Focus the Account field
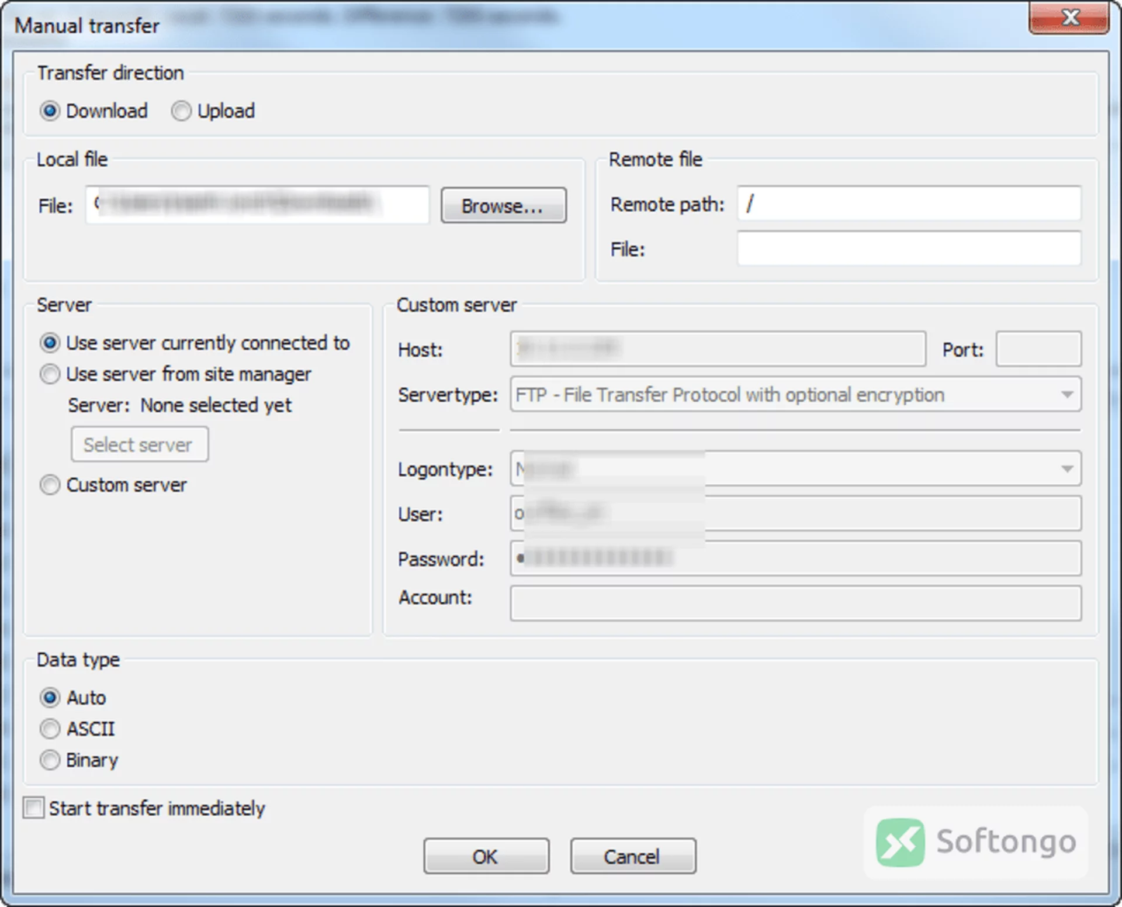The width and height of the screenshot is (1122, 907). [x=795, y=603]
